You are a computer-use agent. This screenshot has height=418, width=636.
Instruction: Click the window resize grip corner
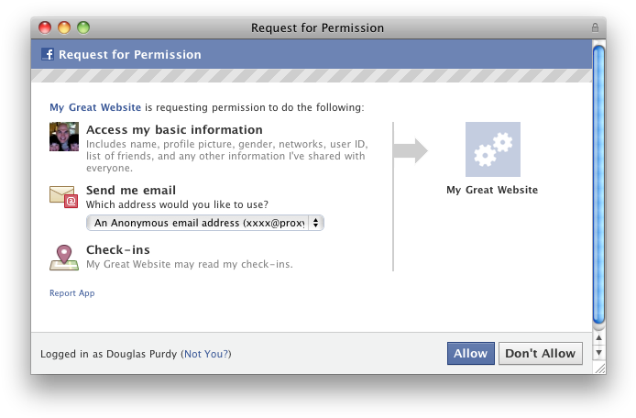598,368
